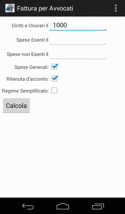Tap the Spese non Esenti € label
The height and width of the screenshot is (214, 125).
pyautogui.click(x=28, y=54)
